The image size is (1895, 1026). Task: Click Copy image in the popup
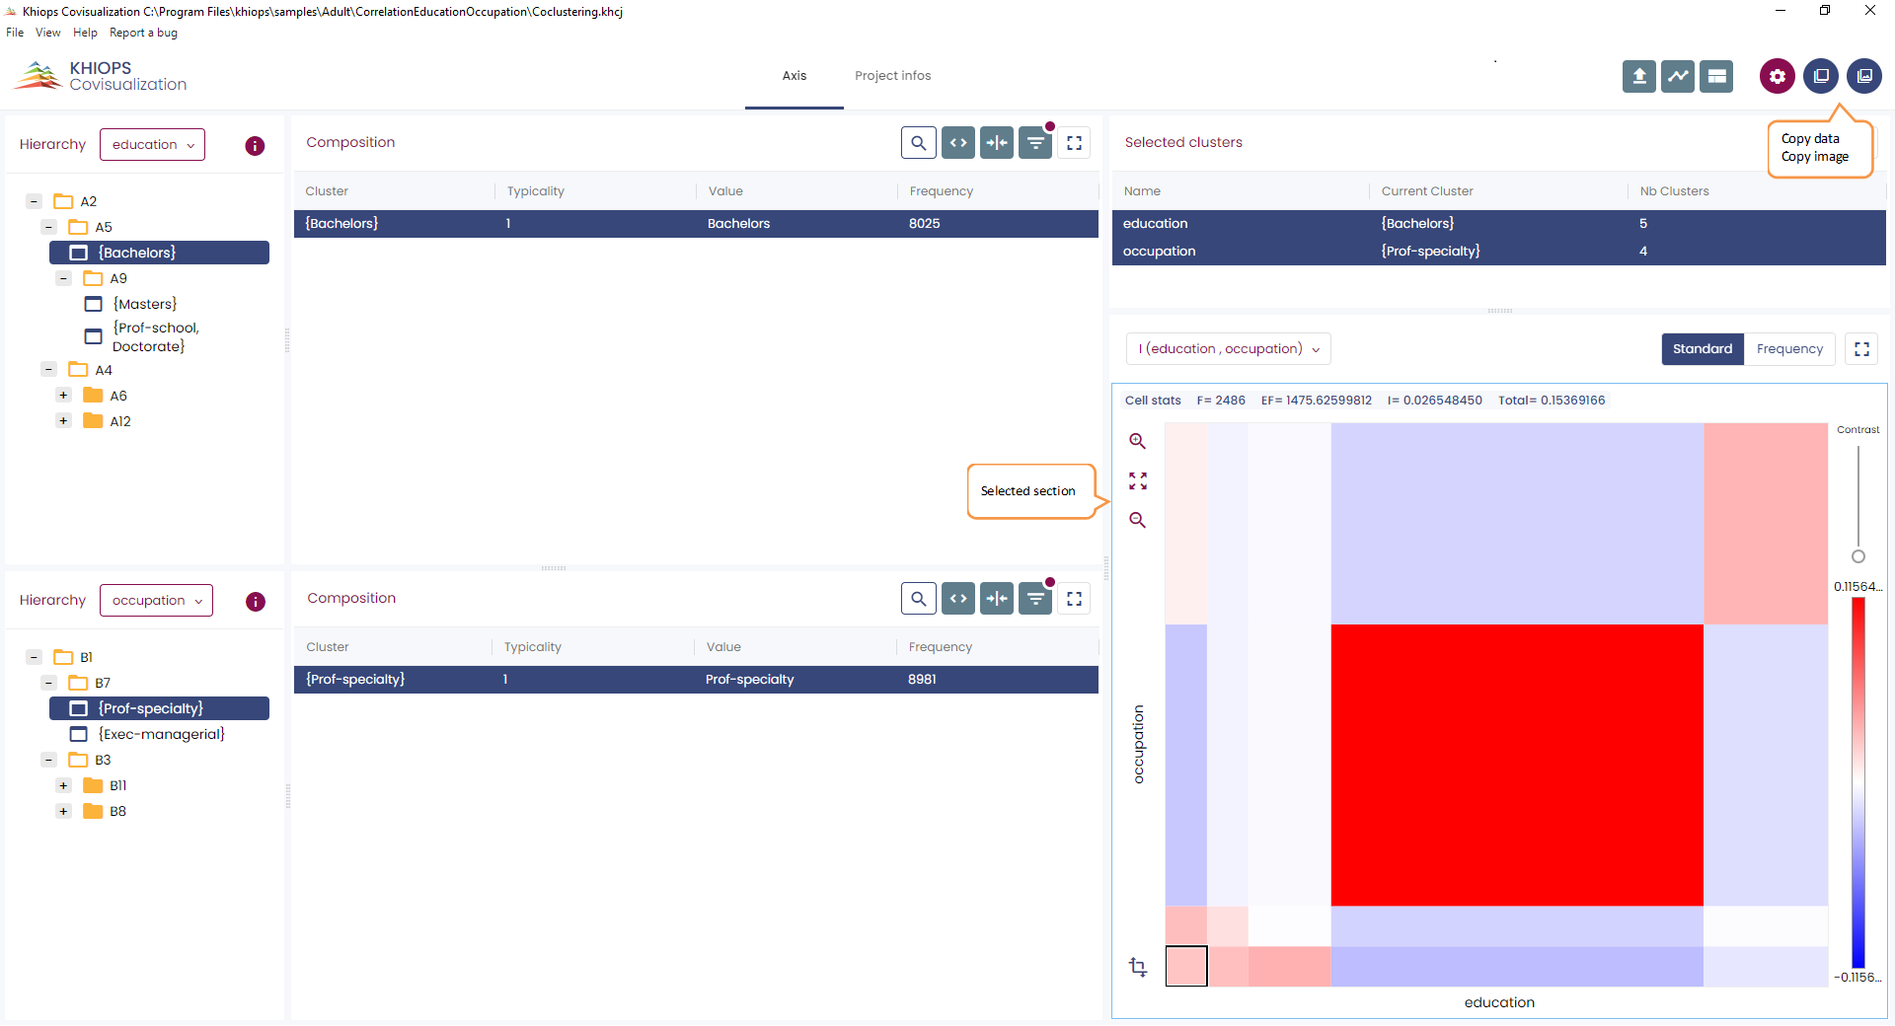1814,157
